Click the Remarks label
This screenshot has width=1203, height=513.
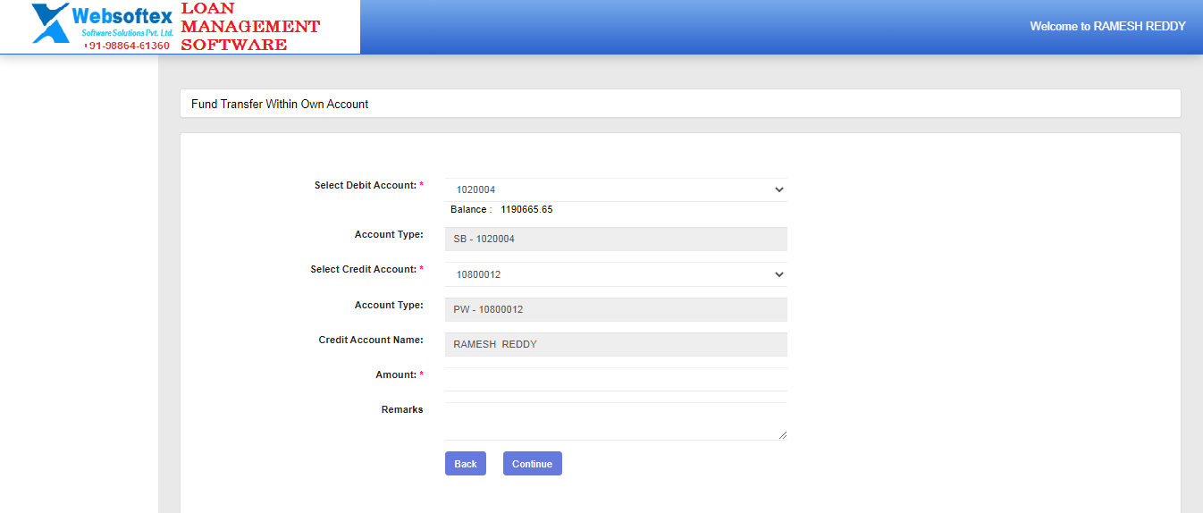[402, 409]
